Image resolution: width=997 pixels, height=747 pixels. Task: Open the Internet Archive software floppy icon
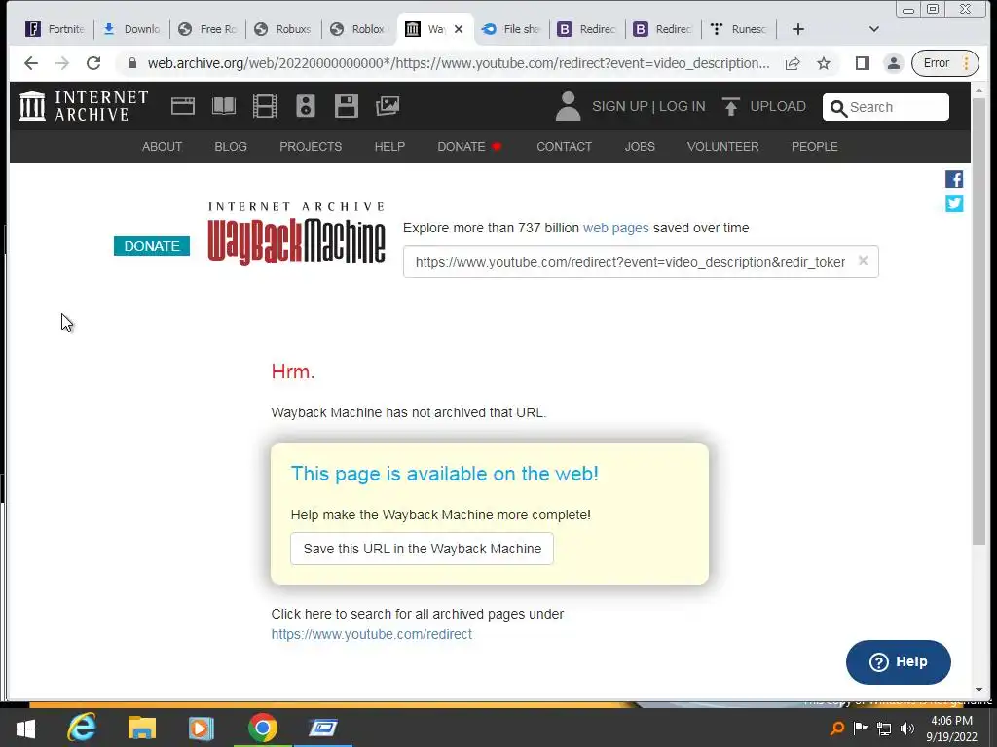347,106
